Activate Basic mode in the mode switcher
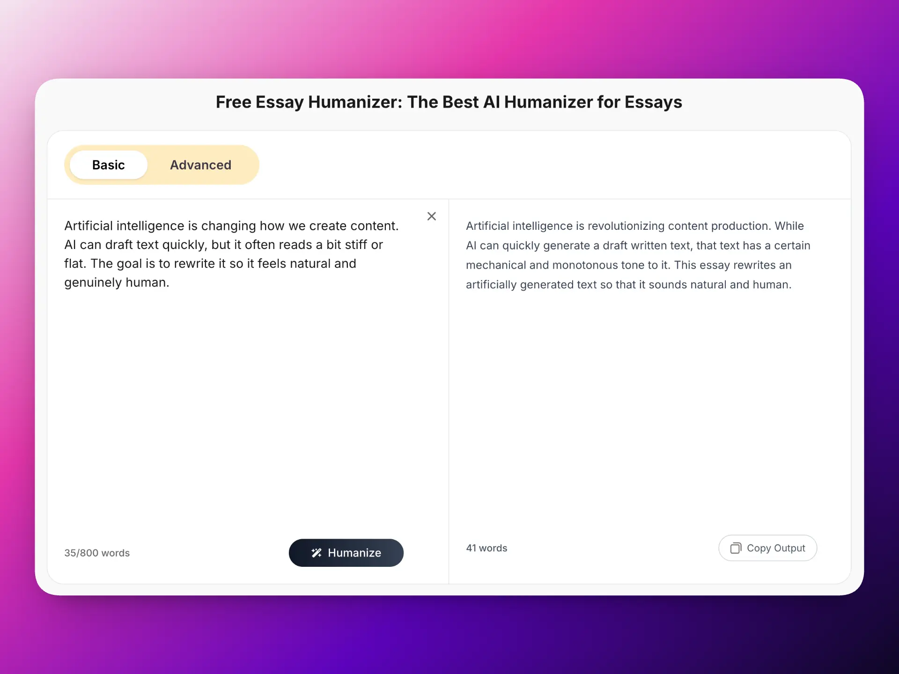 coord(108,165)
